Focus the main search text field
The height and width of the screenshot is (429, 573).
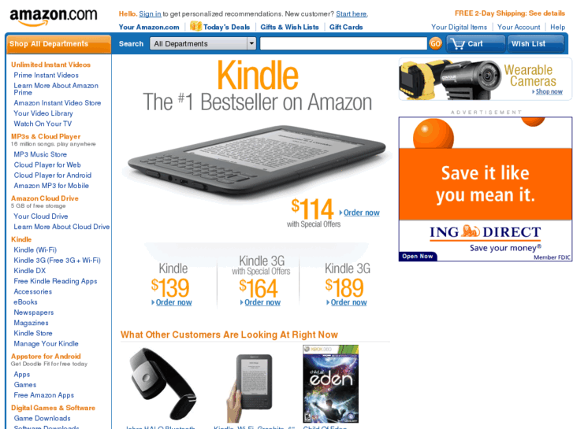click(343, 44)
